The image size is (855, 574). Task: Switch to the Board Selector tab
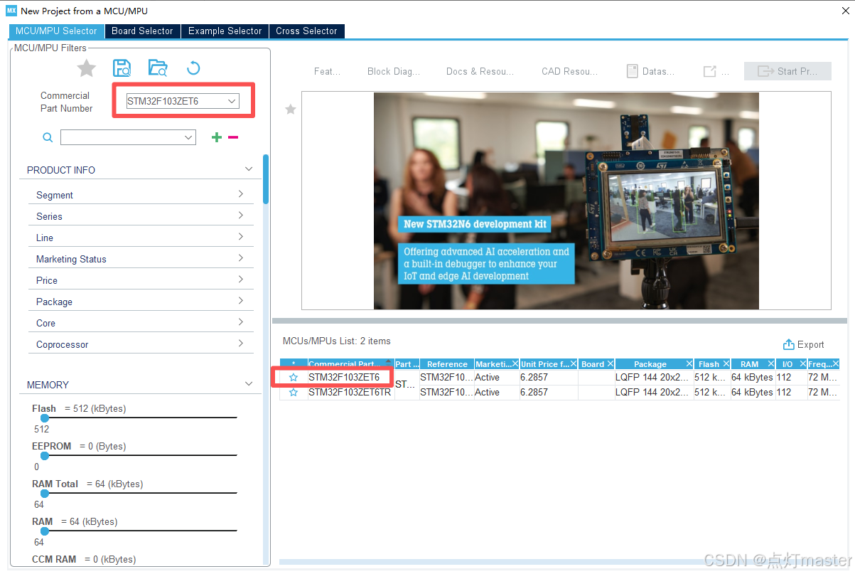pyautogui.click(x=142, y=31)
